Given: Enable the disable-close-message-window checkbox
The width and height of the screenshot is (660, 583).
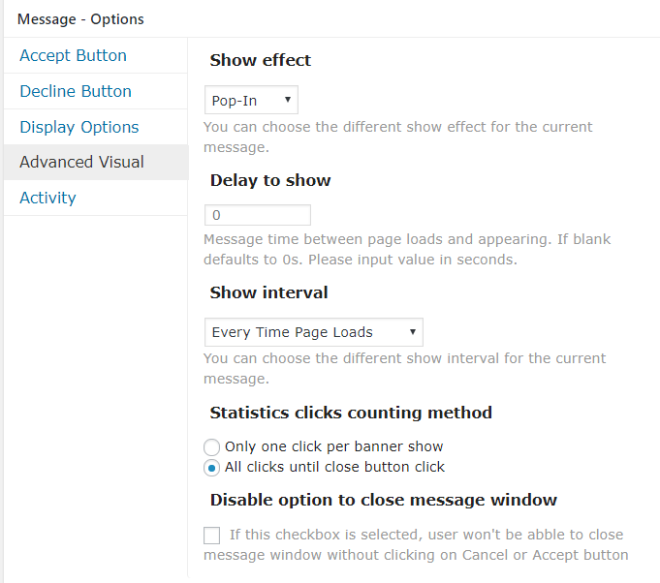Looking at the screenshot, I should 212,536.
